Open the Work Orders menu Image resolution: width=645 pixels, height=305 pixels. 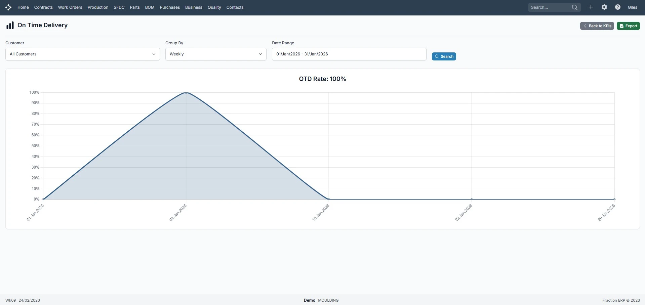70,7
